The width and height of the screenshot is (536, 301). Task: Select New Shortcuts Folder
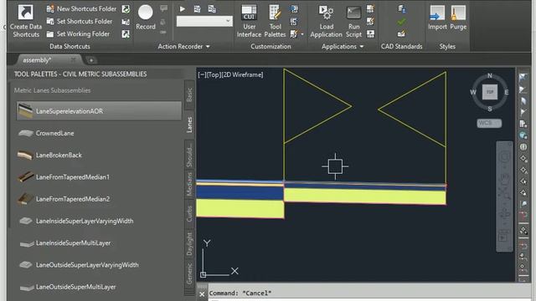pyautogui.click(x=81, y=9)
